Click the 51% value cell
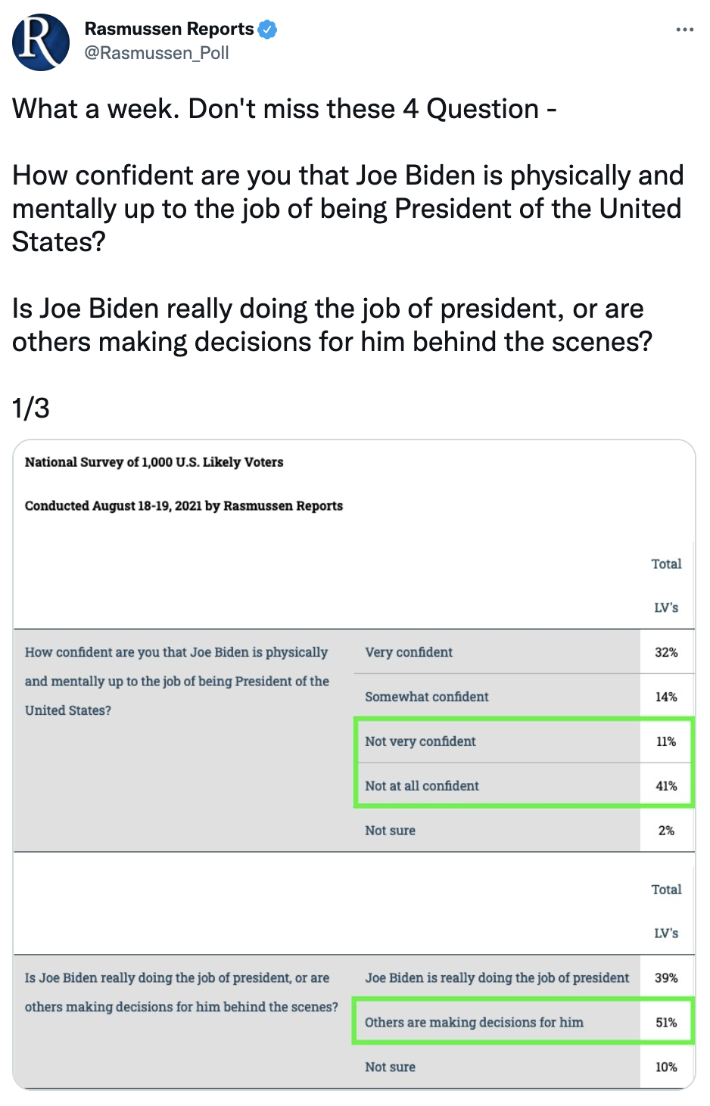Viewport: 710px width, 1106px height. coord(666,1023)
